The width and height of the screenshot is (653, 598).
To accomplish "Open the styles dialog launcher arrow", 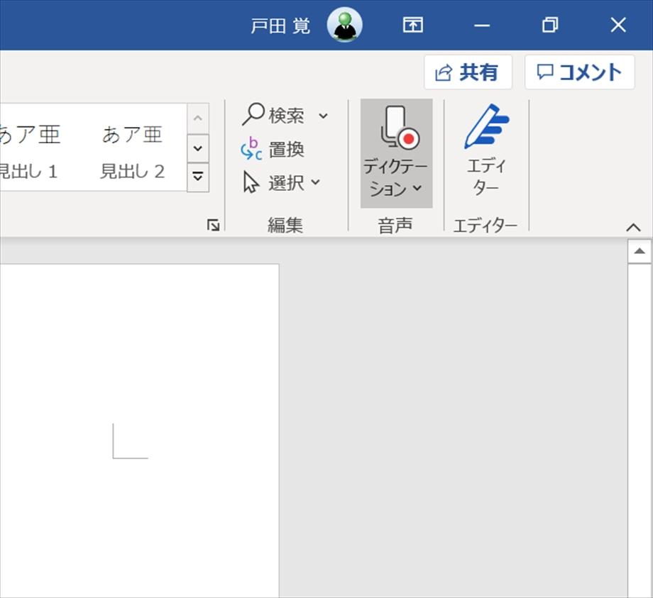I will point(212,223).
